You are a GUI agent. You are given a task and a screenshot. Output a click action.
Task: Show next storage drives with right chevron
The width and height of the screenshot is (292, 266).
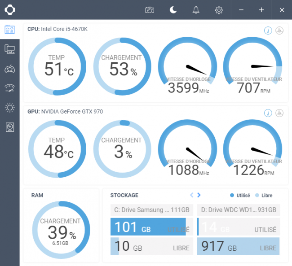(199, 195)
